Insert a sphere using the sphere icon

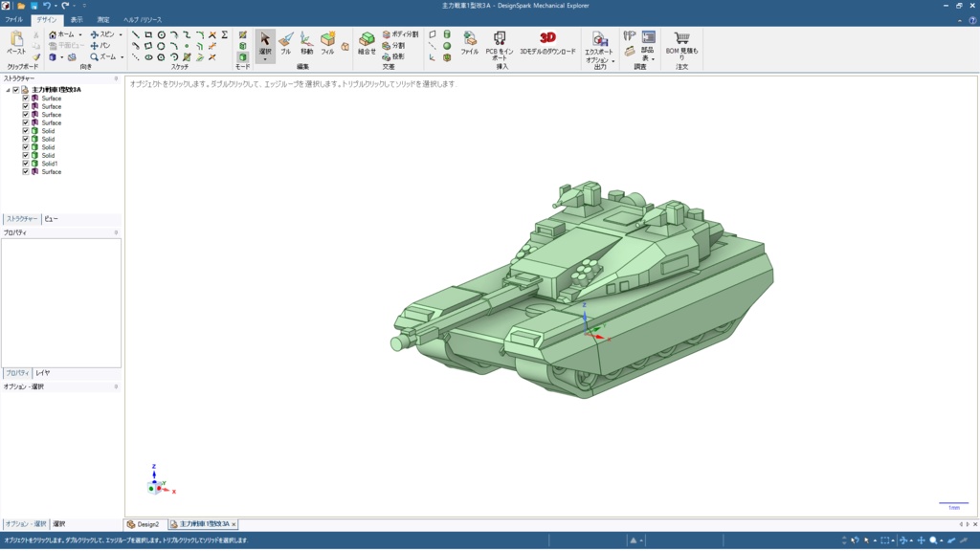[447, 46]
